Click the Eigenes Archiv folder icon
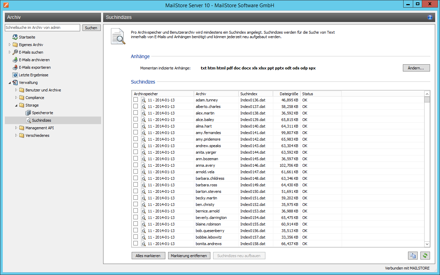Image resolution: width=440 pixels, height=275 pixels. pos(15,45)
